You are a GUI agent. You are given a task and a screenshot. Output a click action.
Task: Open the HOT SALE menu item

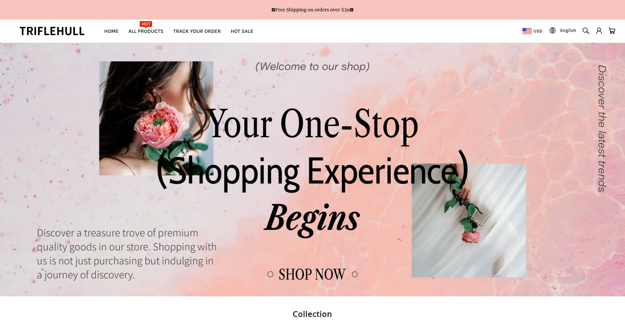tap(242, 31)
